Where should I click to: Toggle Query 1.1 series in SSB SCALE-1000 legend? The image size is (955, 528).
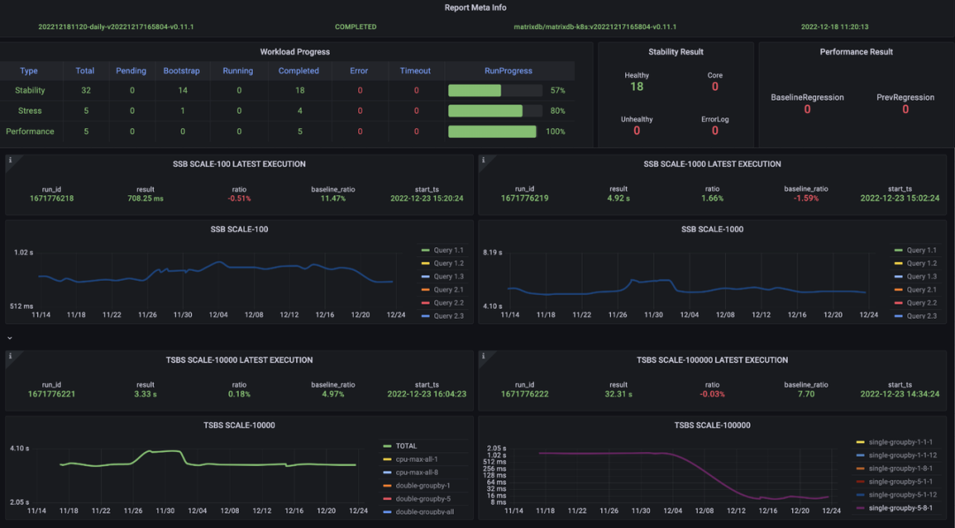[x=922, y=250]
